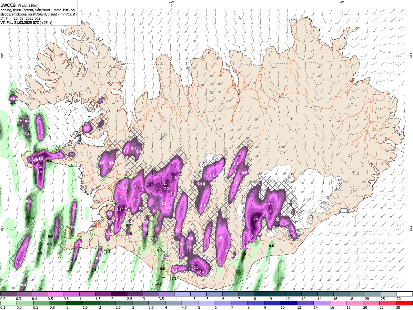The height and width of the screenshot is (310, 413).
Task: Click the 'VT: Fös. 21.03.2025 07Z' valid time
Action: click(20, 23)
